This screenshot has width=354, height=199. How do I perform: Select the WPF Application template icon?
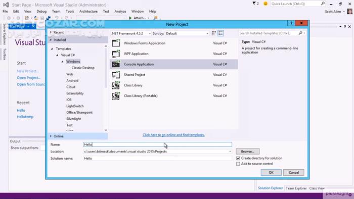click(116, 54)
